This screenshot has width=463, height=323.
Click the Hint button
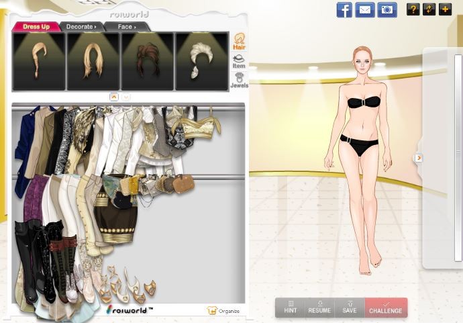(x=291, y=308)
